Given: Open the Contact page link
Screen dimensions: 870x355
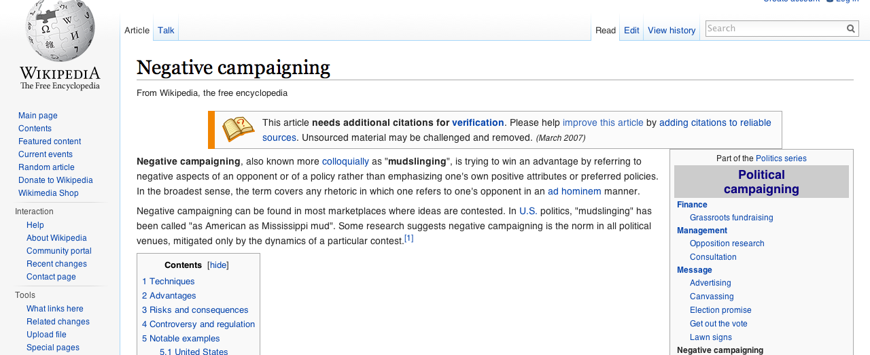Looking at the screenshot, I should [51, 277].
